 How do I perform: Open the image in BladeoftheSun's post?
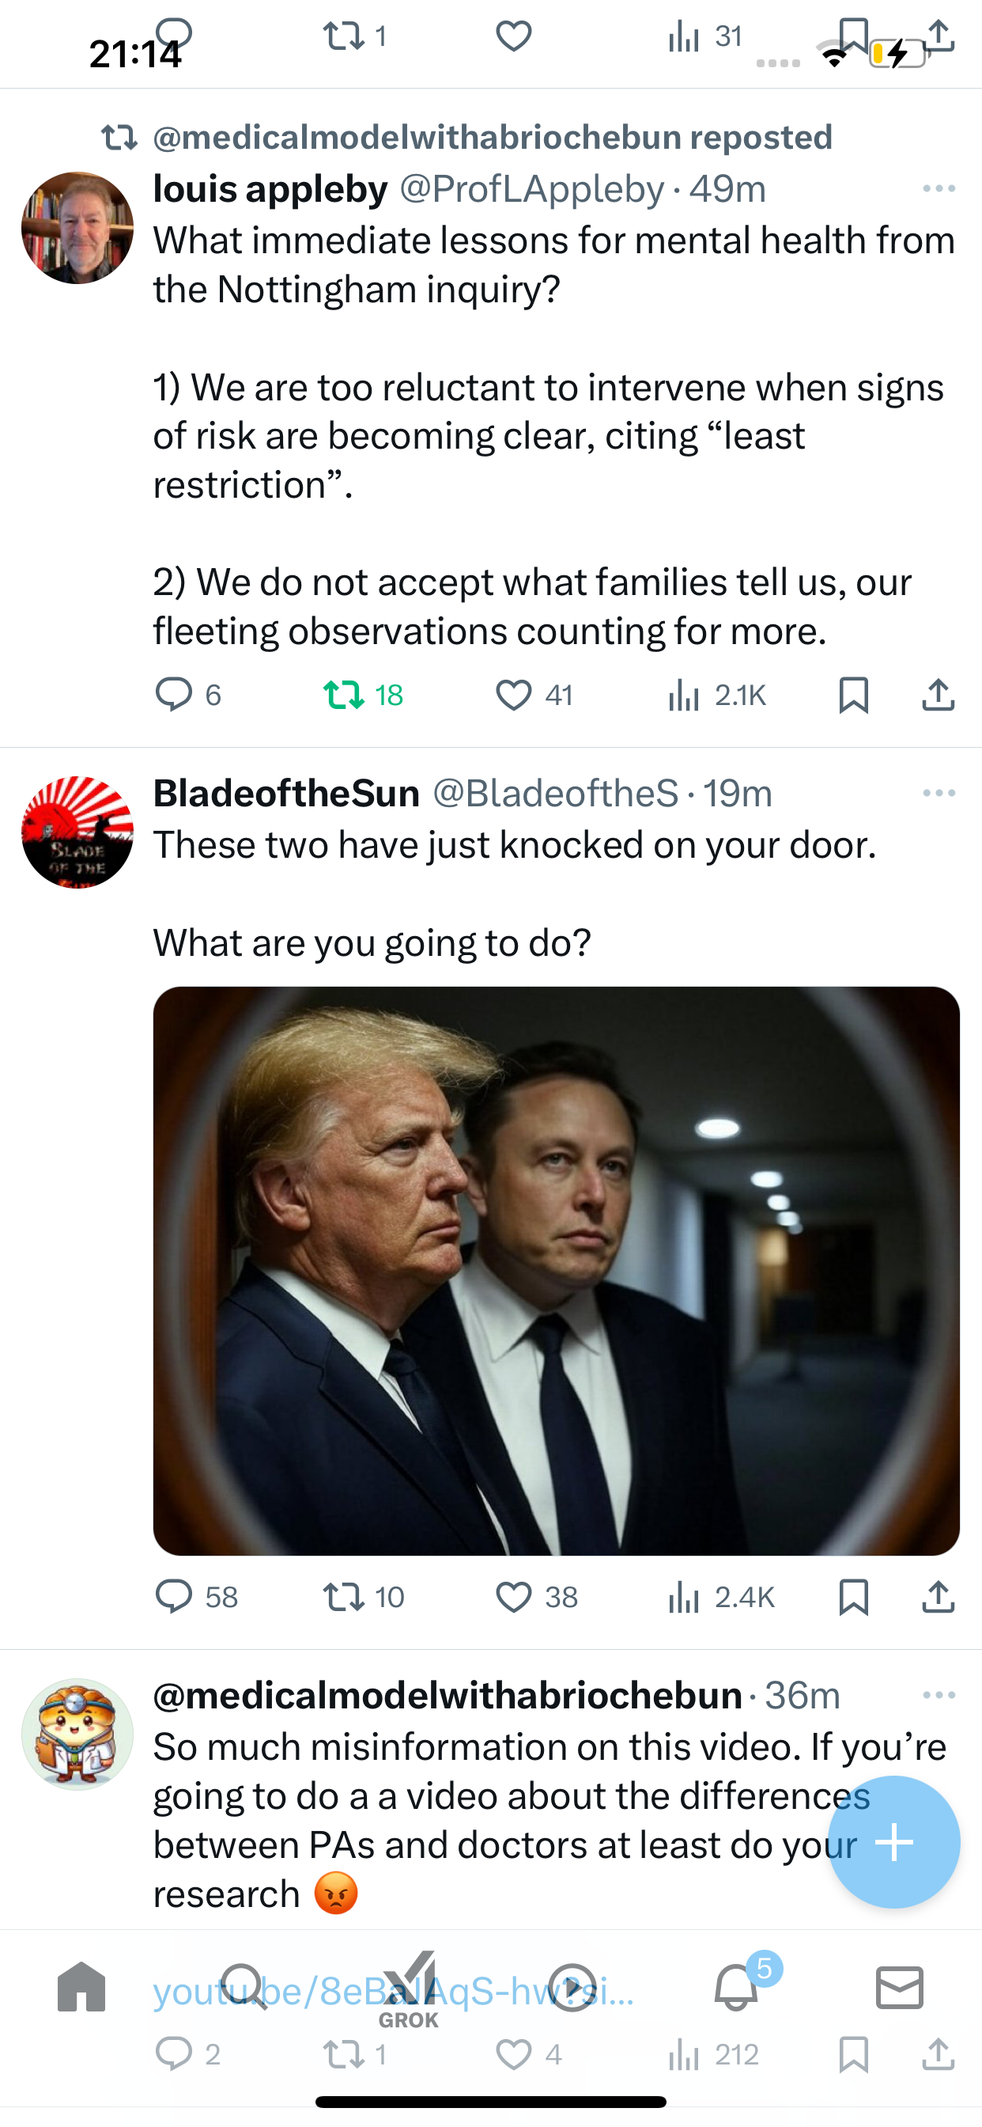pos(556,1271)
